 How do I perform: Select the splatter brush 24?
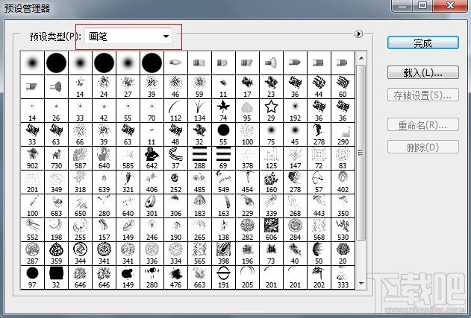pyautogui.click(x=104, y=86)
